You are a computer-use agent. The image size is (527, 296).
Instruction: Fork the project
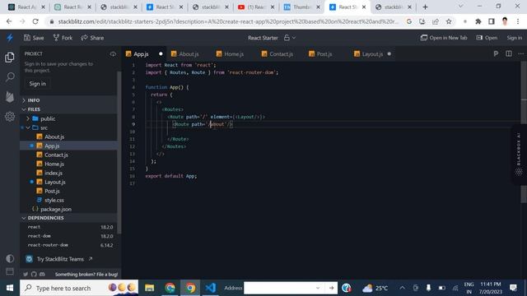[x=63, y=38]
